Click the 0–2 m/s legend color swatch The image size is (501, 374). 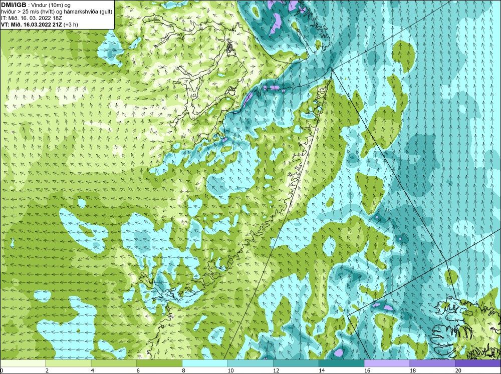click(23, 363)
